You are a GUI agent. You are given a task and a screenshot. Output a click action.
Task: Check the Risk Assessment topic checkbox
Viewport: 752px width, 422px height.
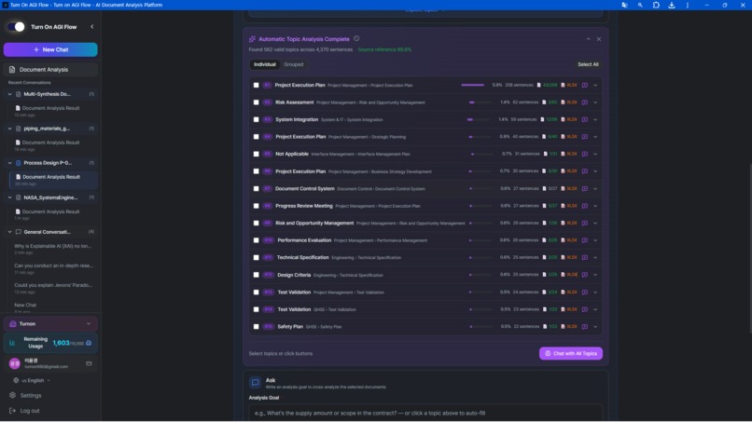click(x=256, y=102)
